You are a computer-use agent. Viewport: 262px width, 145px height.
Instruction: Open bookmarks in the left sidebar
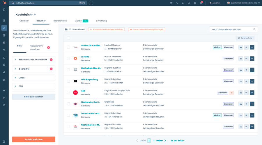pyautogui.click(x=4, y=10)
